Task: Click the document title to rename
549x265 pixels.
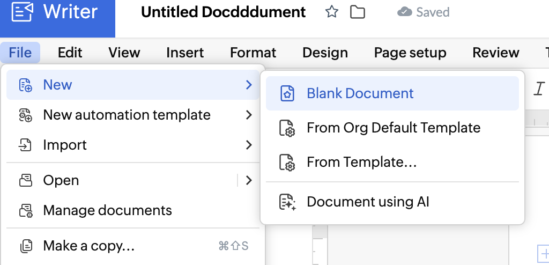Action: (x=223, y=12)
